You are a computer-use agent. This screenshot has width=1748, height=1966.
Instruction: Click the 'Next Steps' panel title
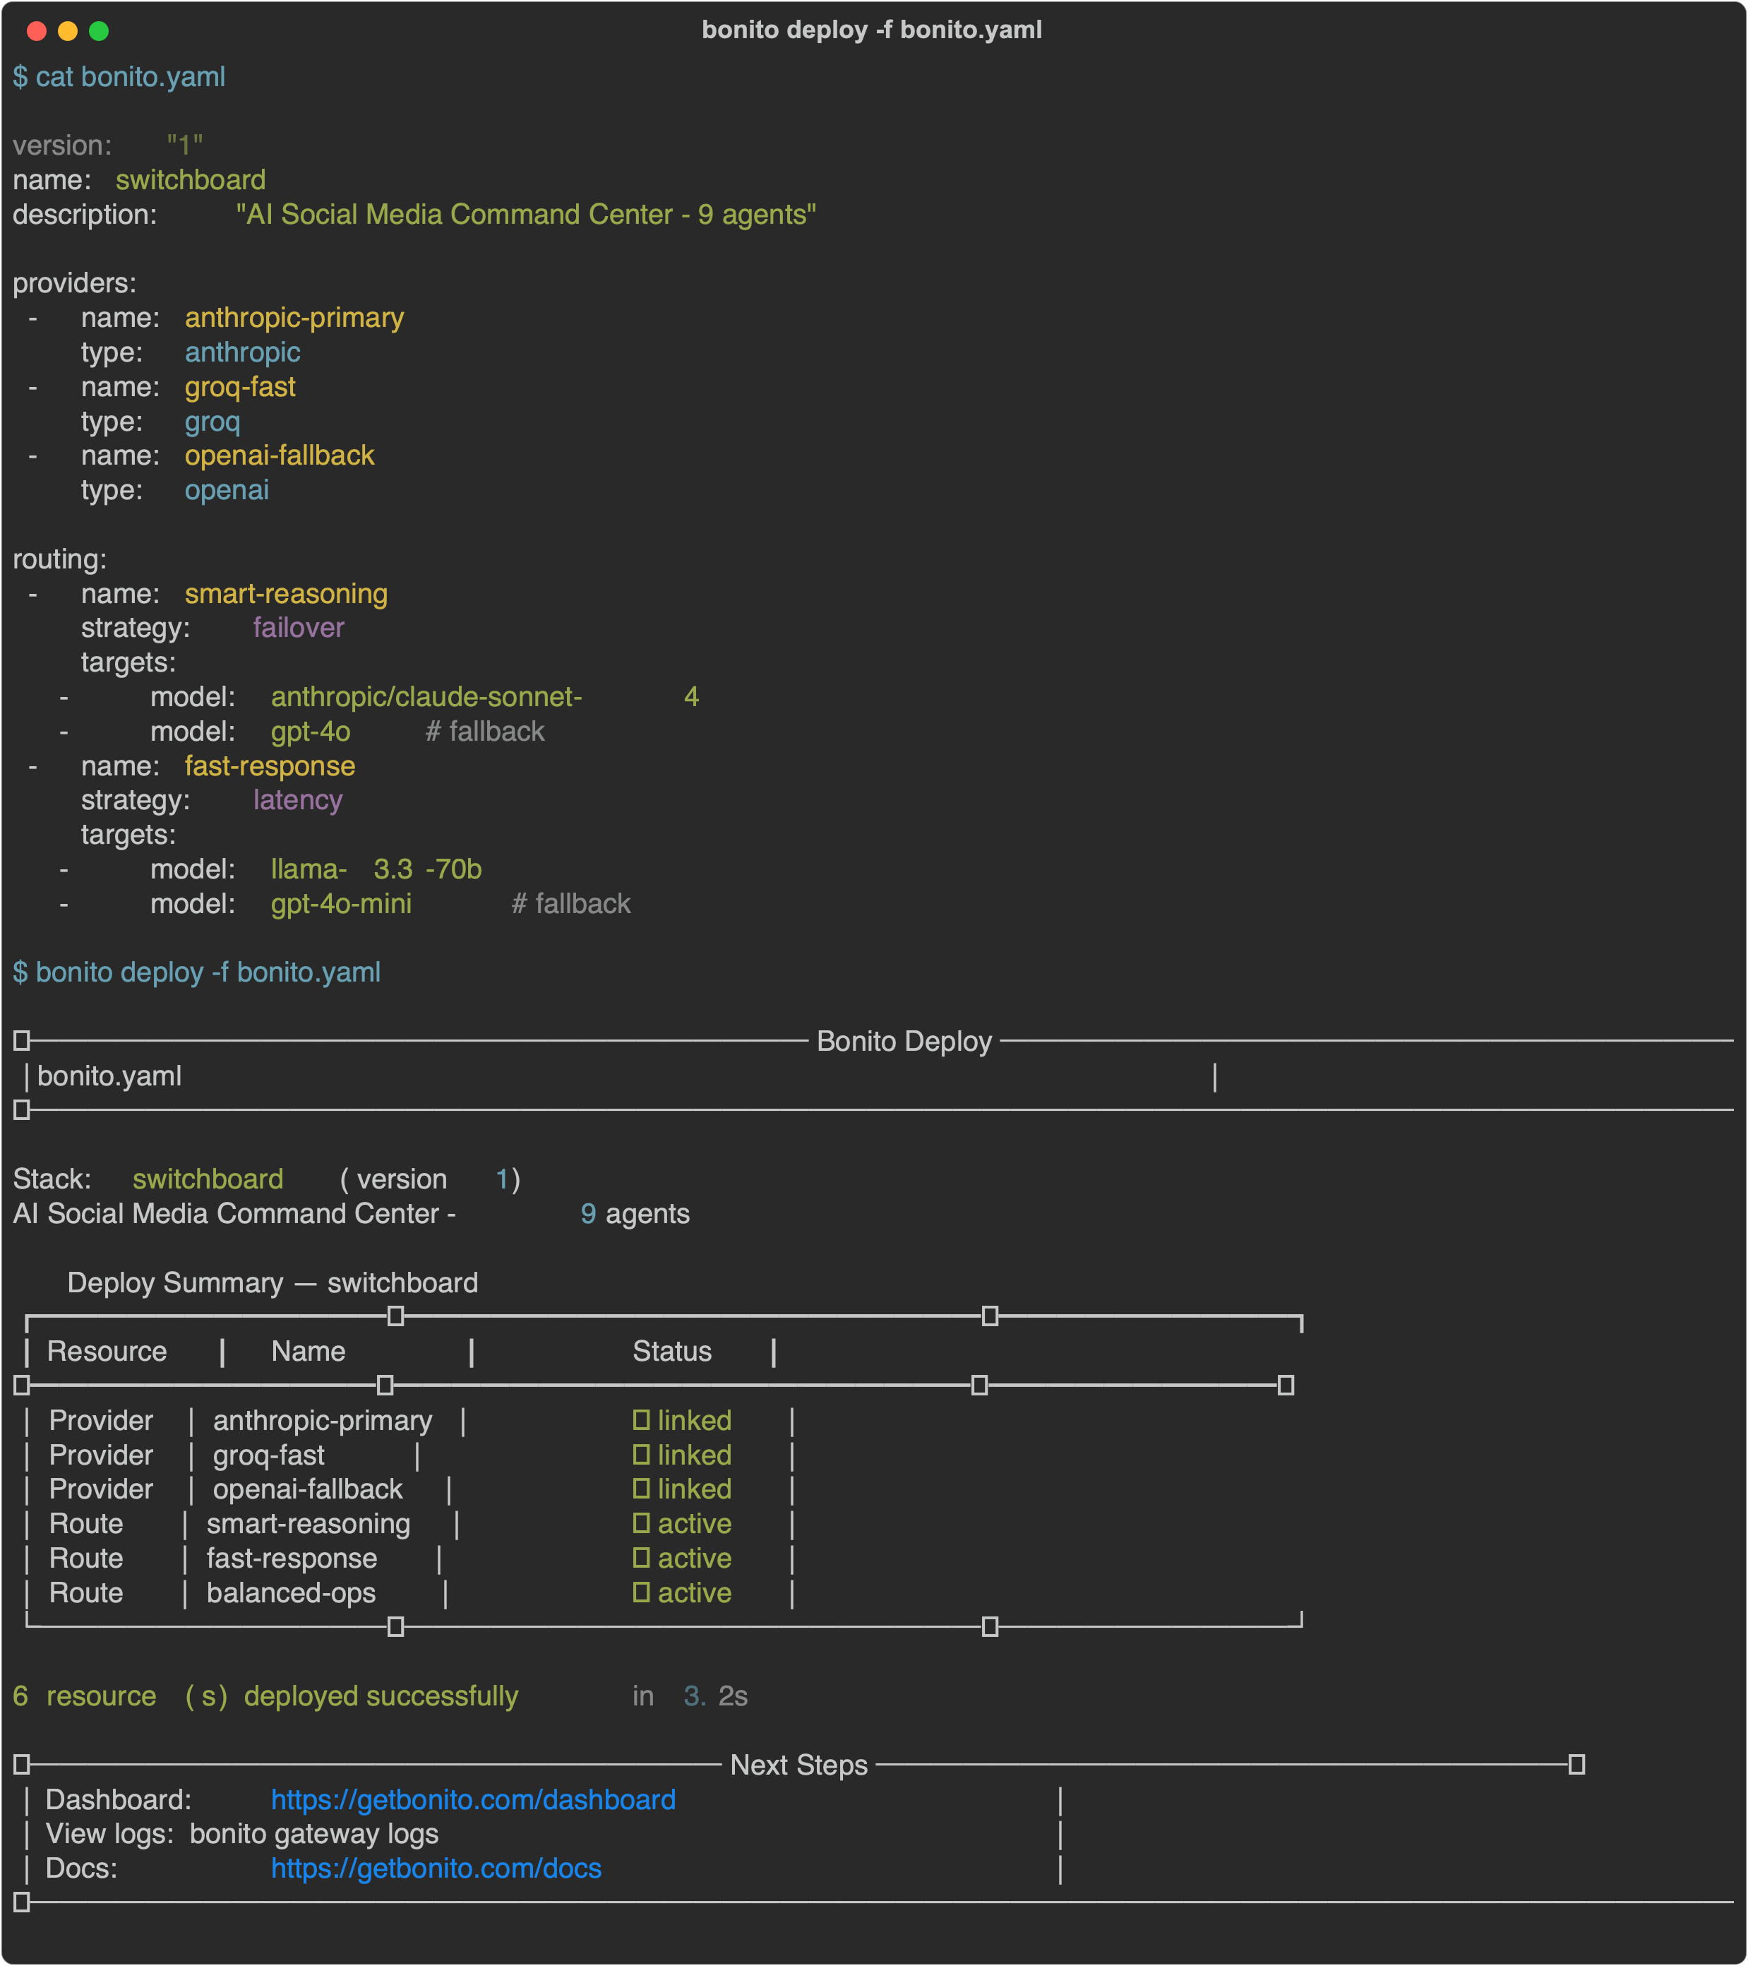coord(799,1765)
